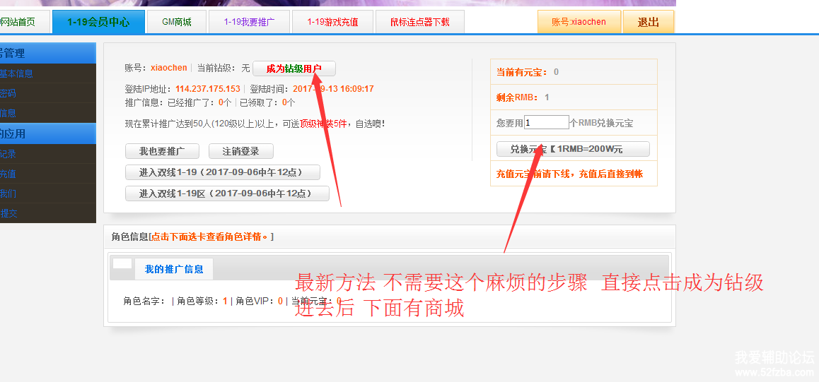Click the 的应用 sidebar header
Image resolution: width=819 pixels, height=382 pixels.
click(47, 133)
